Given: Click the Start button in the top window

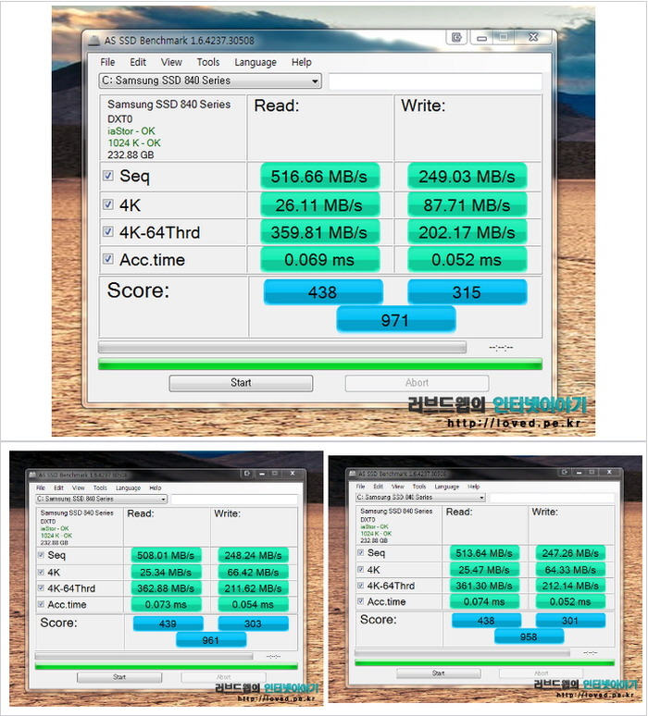Looking at the screenshot, I should point(241,383).
